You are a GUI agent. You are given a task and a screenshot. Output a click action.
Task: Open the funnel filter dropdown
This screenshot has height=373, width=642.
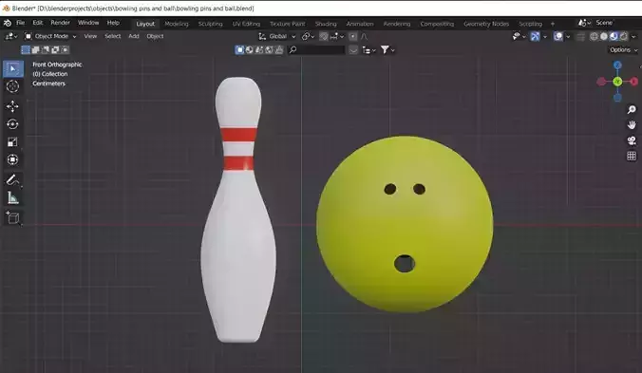387,50
